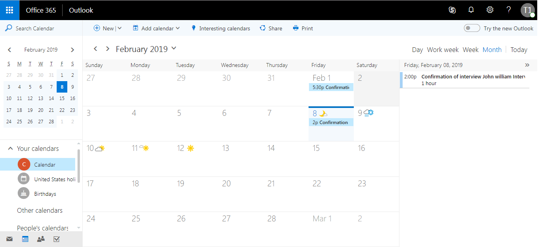Click the sidebar vertical scrollbar
Viewport: 538px width, 247px height.
[x=79, y=166]
